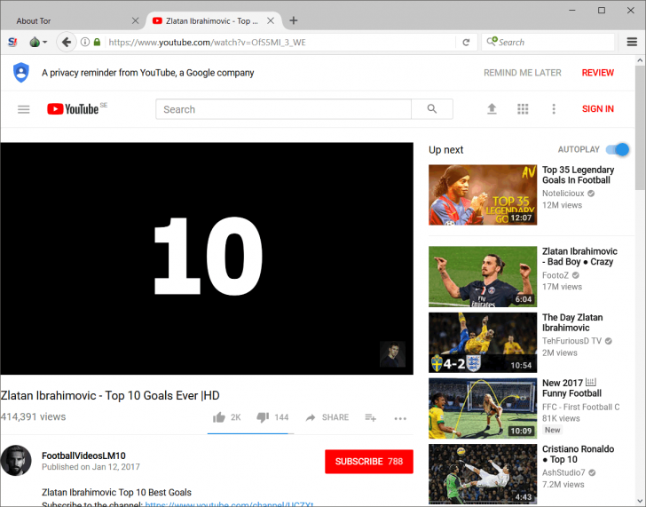Click SIGN IN on YouTube header
646x507 pixels.
tap(598, 109)
